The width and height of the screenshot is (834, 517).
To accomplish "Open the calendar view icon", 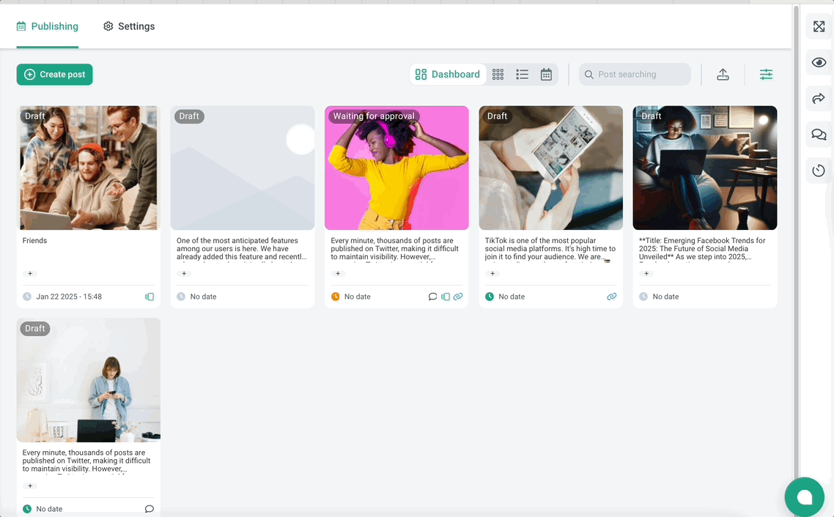I will tap(546, 74).
